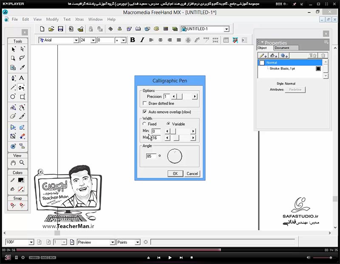Open the UNTITLED-1 document dropdown
The width and height of the screenshot is (340, 264).
tap(227, 29)
